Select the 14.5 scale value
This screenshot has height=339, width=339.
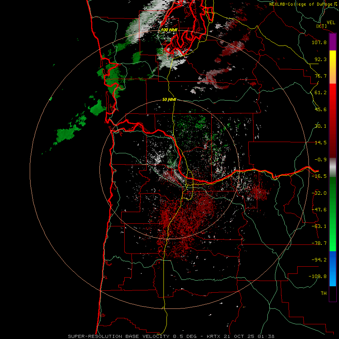coord(321,143)
